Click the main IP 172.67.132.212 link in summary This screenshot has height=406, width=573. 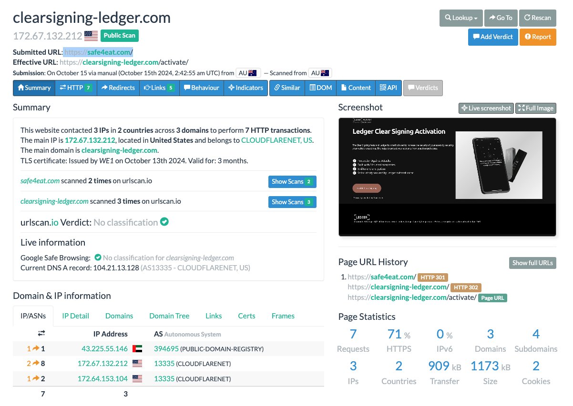[x=90, y=140]
